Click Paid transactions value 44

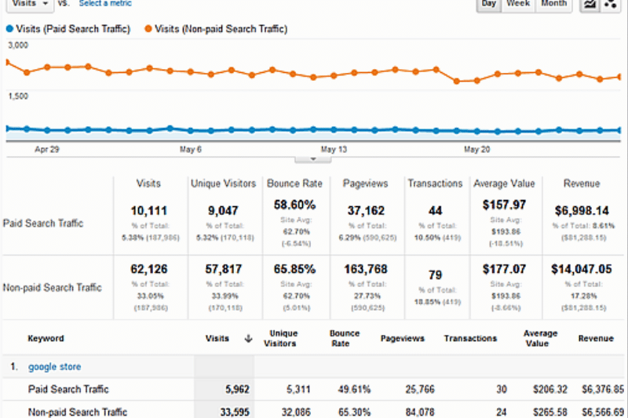point(436,211)
